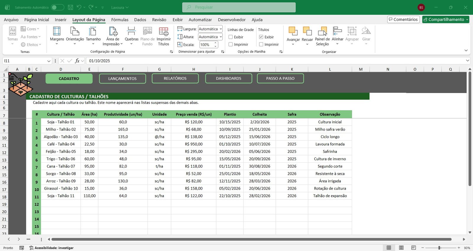Click the Recuar send backward icon
Image resolution: width=473 pixels, height=251 pixels.
(307, 31)
